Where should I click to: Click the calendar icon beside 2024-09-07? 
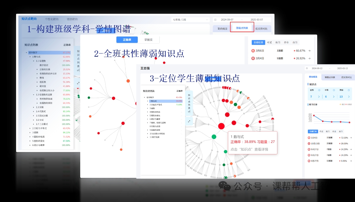[x=215, y=20]
